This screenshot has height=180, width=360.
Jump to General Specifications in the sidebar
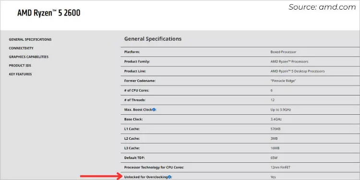(x=30, y=39)
